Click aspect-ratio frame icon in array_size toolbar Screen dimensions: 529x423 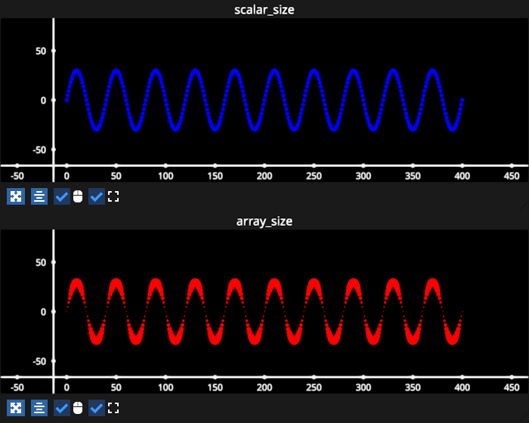pyautogui.click(x=113, y=409)
